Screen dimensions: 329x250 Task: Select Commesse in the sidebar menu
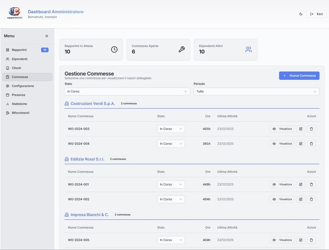tap(27, 77)
